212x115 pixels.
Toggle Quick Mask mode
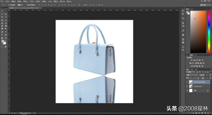[2, 47]
